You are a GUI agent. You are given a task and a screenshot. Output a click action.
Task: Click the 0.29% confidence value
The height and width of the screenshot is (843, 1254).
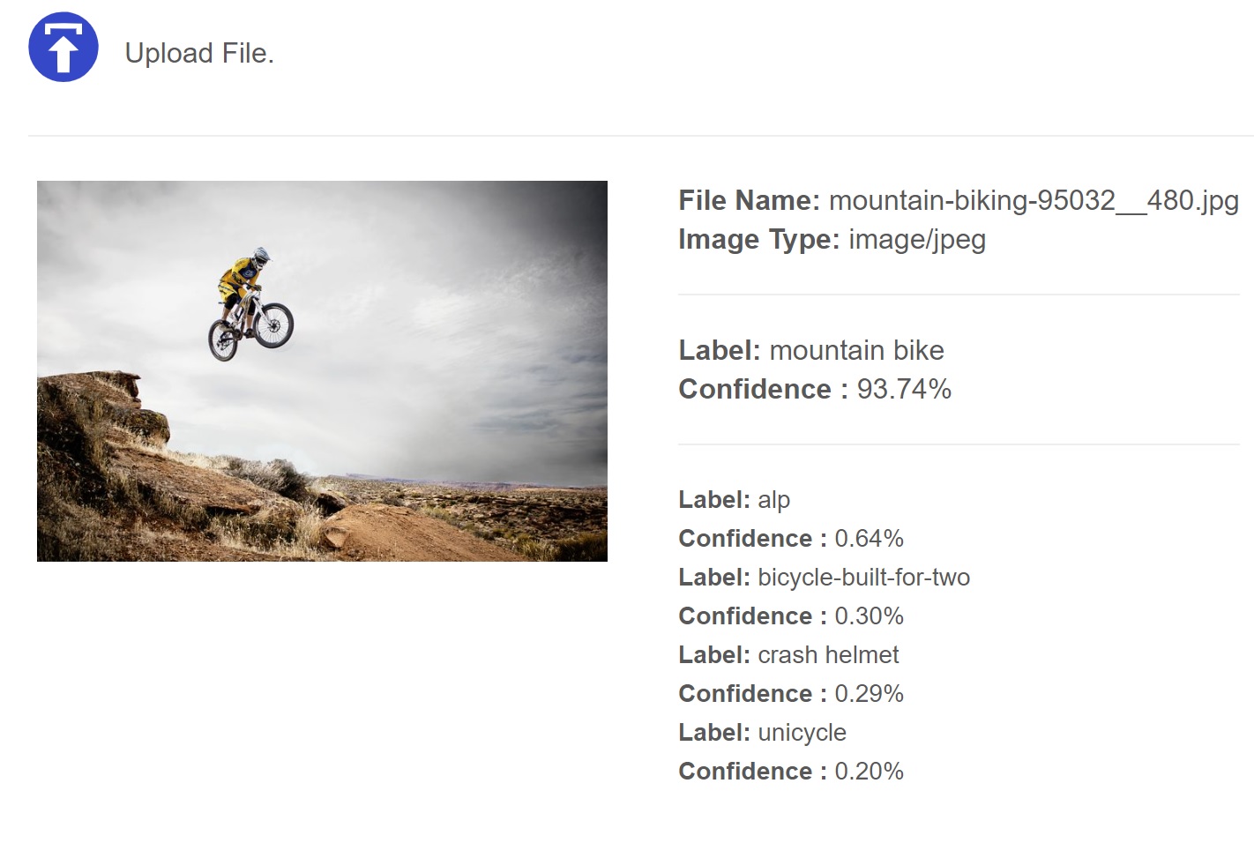coord(869,694)
